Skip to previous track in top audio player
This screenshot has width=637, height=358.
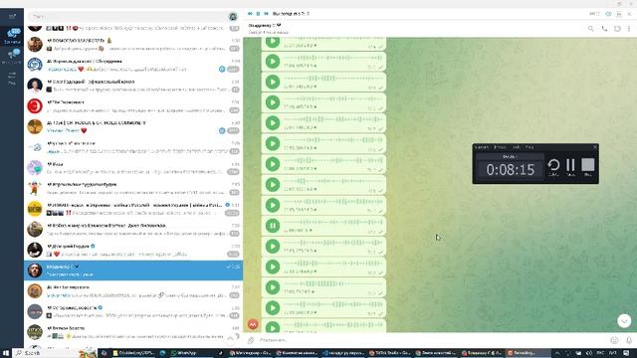pyautogui.click(x=250, y=14)
